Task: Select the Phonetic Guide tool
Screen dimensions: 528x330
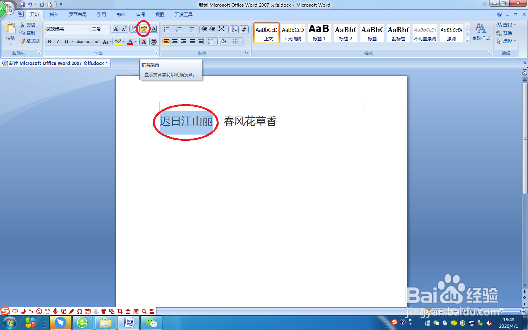Action: click(x=143, y=29)
